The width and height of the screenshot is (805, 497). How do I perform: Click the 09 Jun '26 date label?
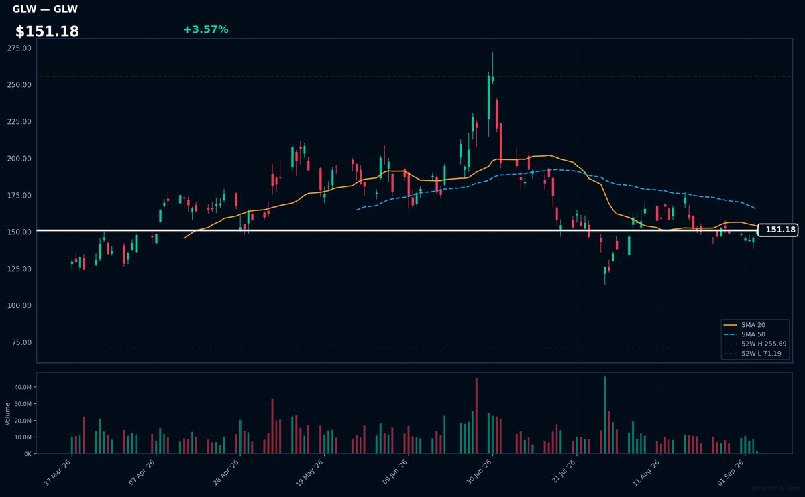[x=396, y=474]
